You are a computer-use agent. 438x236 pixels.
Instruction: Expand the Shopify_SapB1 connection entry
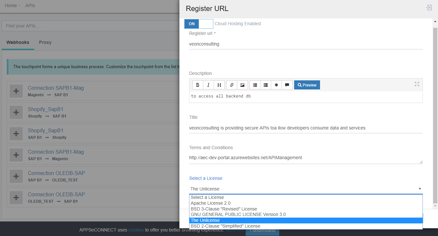tap(16, 112)
